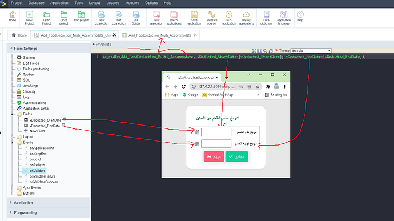The width and height of the screenshot is (394, 221).
Task: Select the onValidateSuccess event
Action: [44, 182]
